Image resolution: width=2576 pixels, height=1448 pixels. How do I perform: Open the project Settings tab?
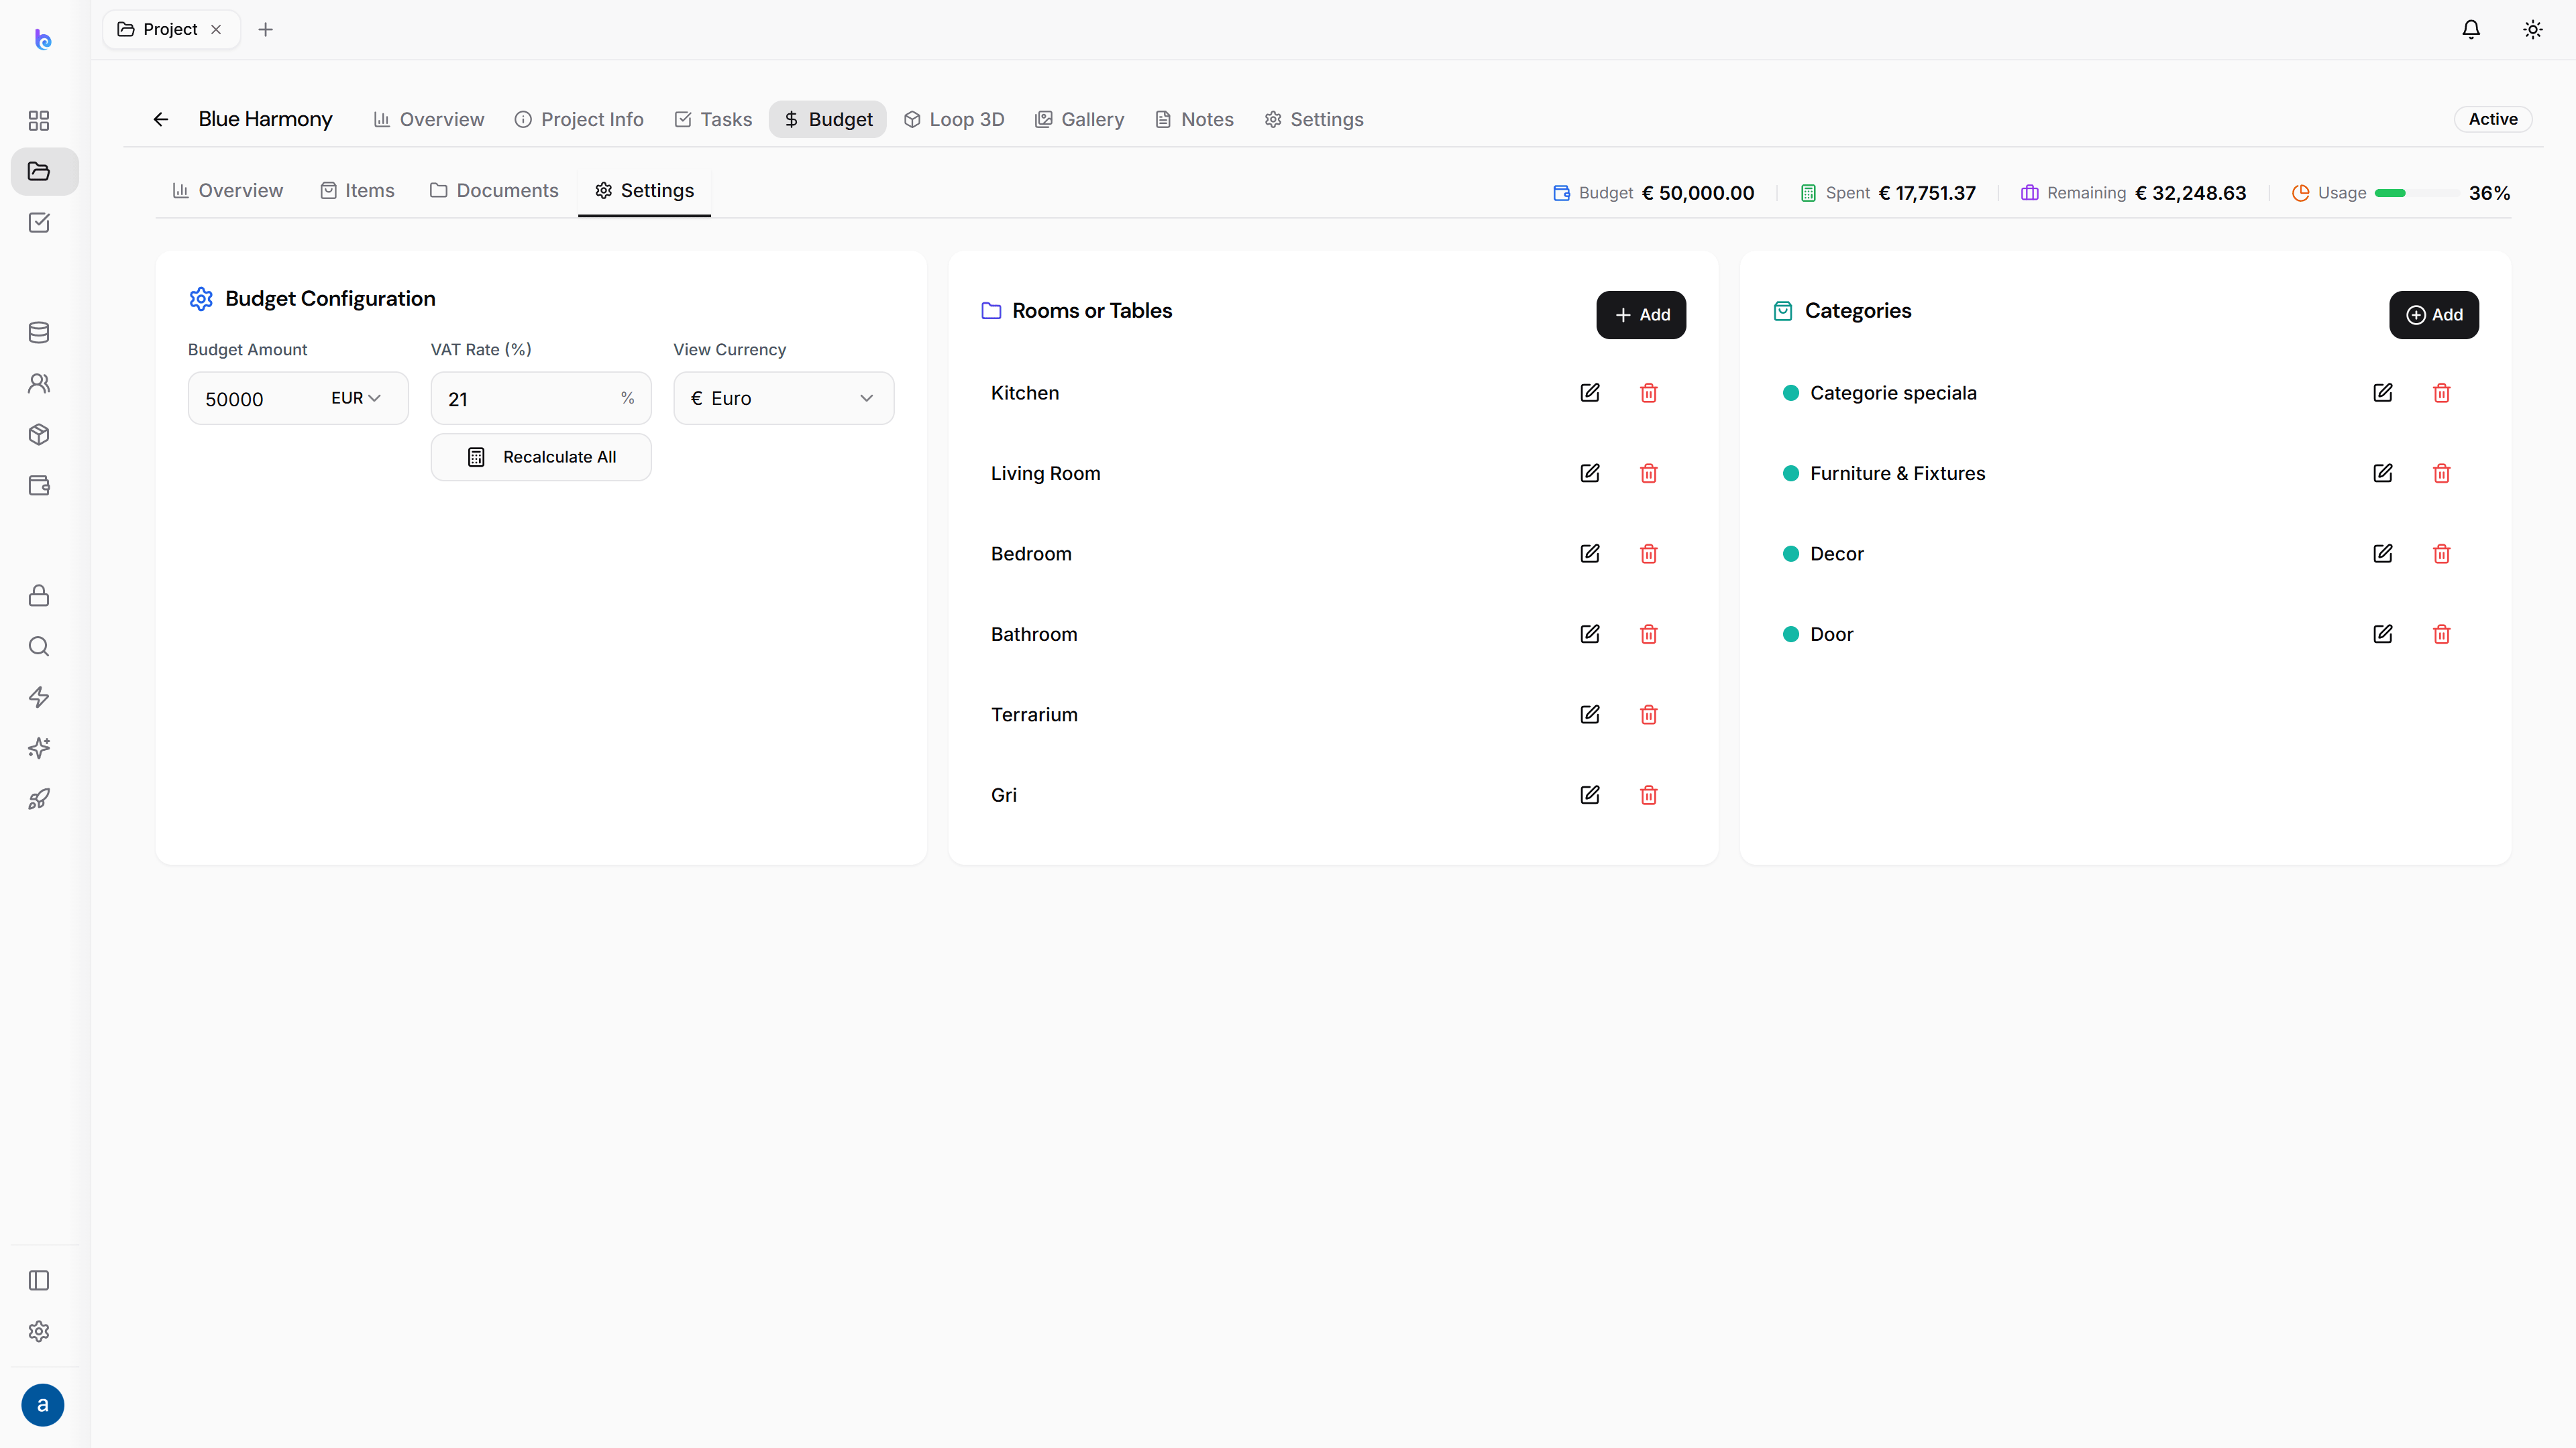1314,120
